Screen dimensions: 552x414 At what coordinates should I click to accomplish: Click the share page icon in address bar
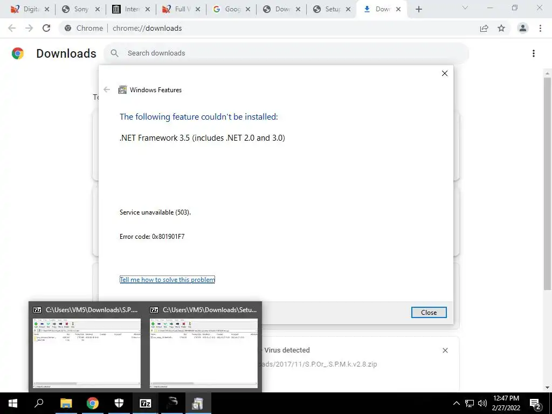pyautogui.click(x=484, y=28)
